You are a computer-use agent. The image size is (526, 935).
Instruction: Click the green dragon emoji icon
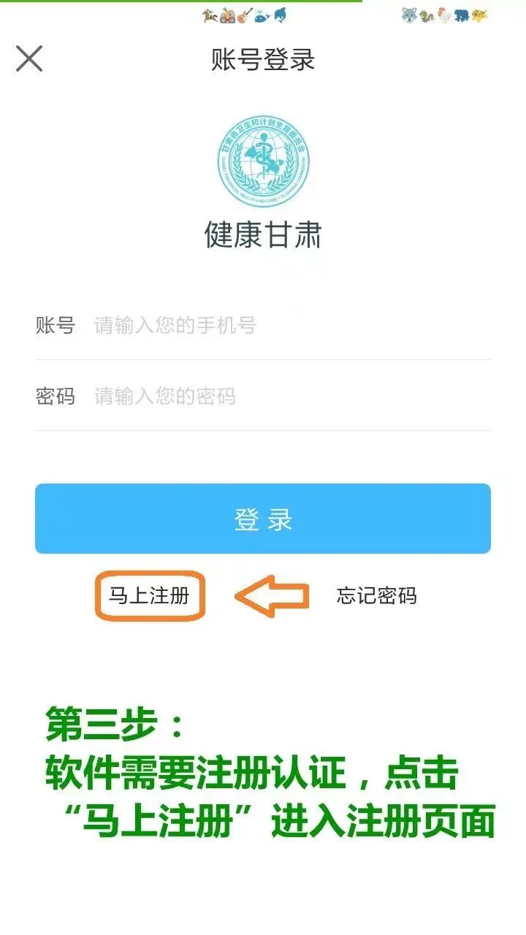(x=427, y=16)
